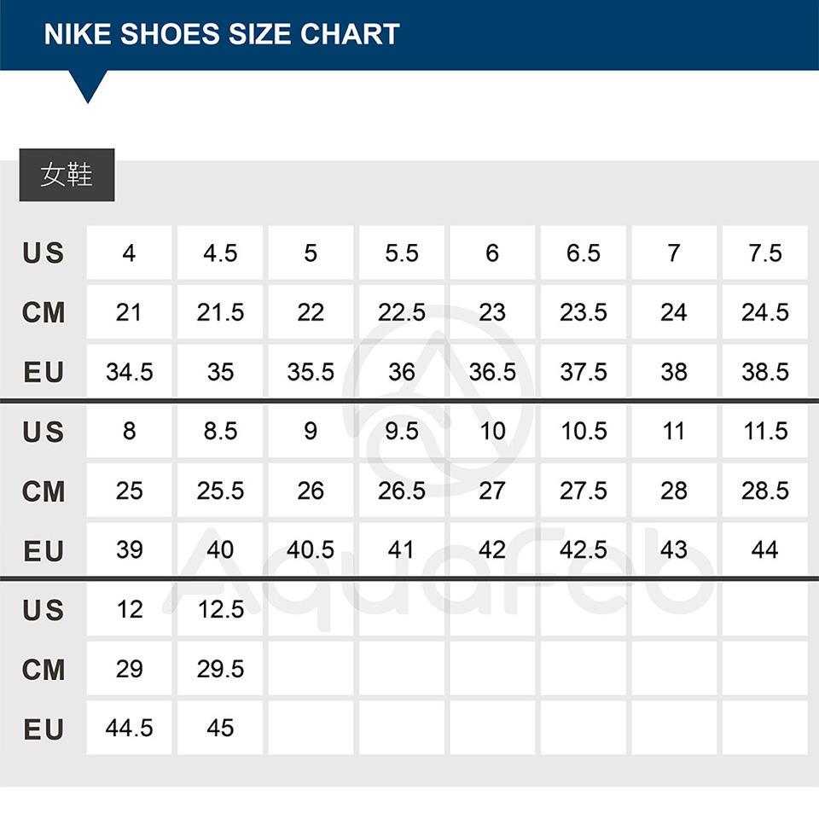Select US size 12.5 cell

[x=220, y=609]
